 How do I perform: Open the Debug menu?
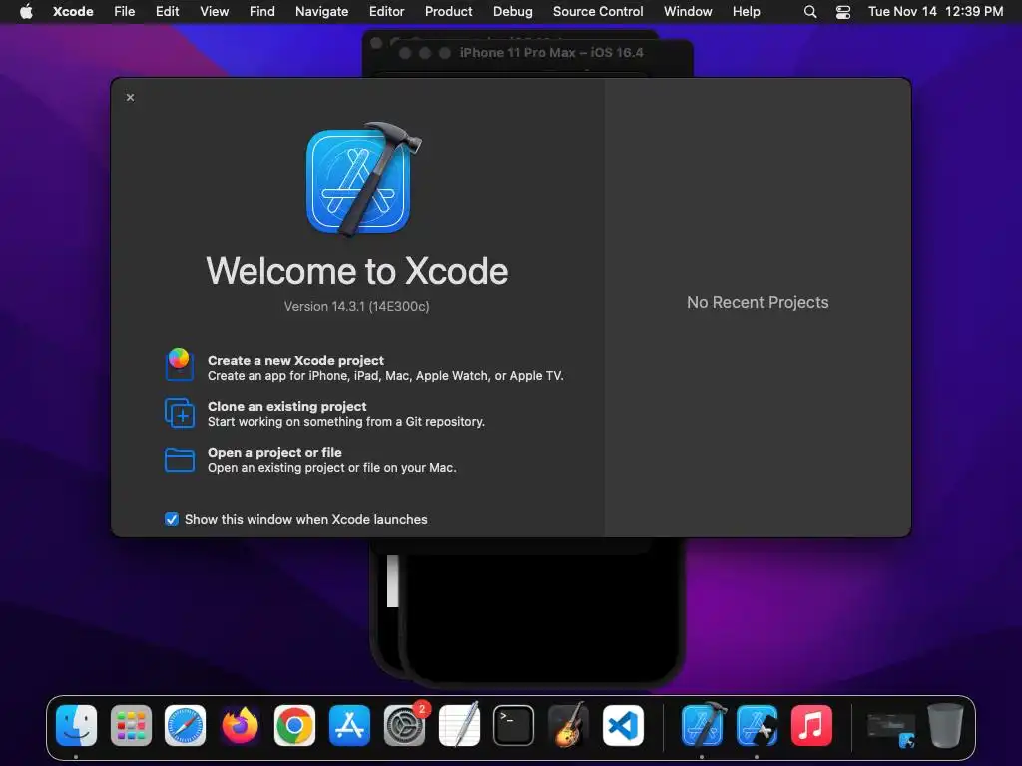click(x=512, y=11)
